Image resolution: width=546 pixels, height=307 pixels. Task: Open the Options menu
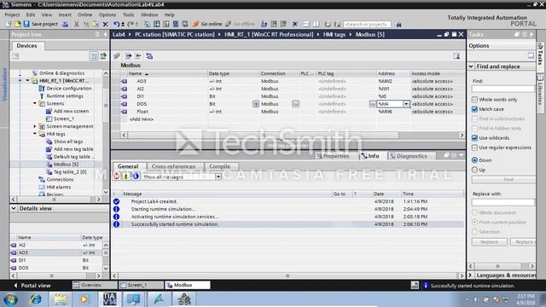click(x=107, y=14)
